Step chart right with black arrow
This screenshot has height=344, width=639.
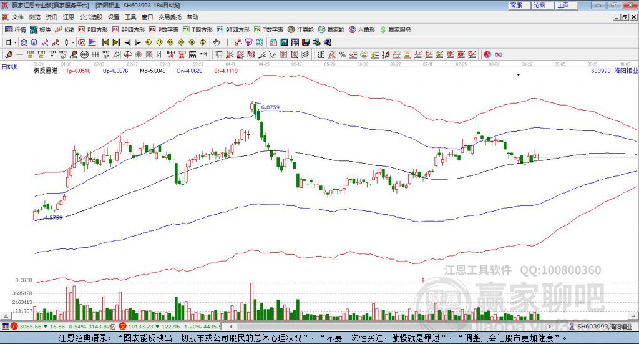click(138, 42)
